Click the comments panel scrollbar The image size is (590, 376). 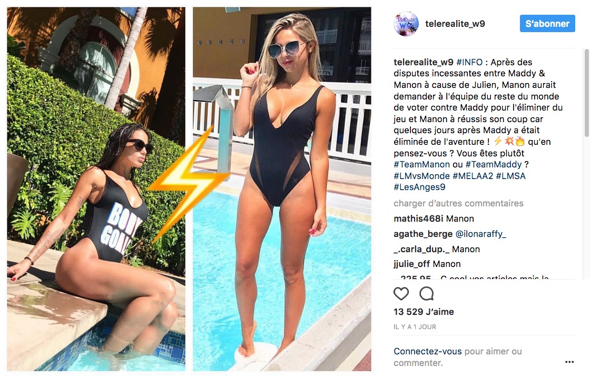click(586, 93)
